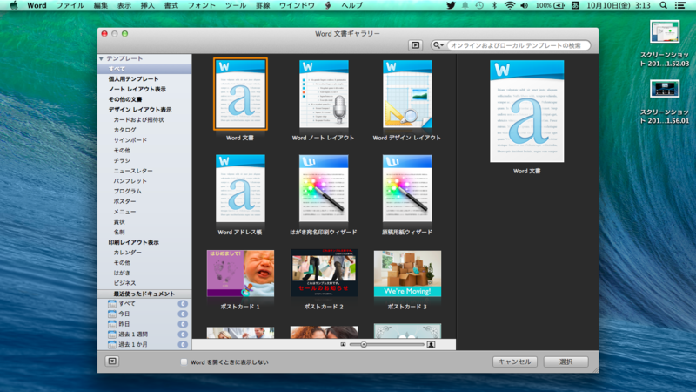Open the script menu icon in menu bar

coord(328,5)
